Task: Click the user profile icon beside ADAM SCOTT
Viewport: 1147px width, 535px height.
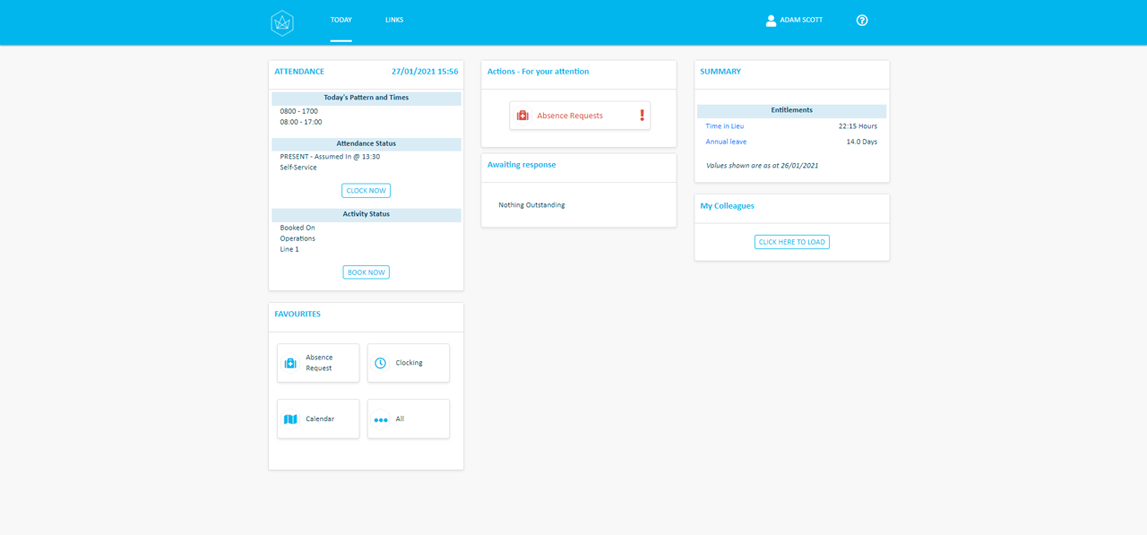Action: (x=771, y=20)
